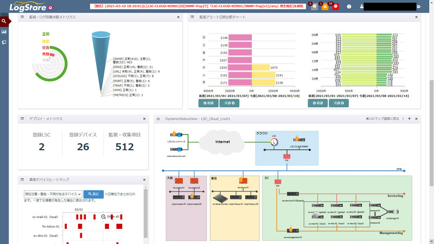Screen dimensions: 434x244
Task: Click the report pages icon in sidebar
Action: [x=4, y=42]
